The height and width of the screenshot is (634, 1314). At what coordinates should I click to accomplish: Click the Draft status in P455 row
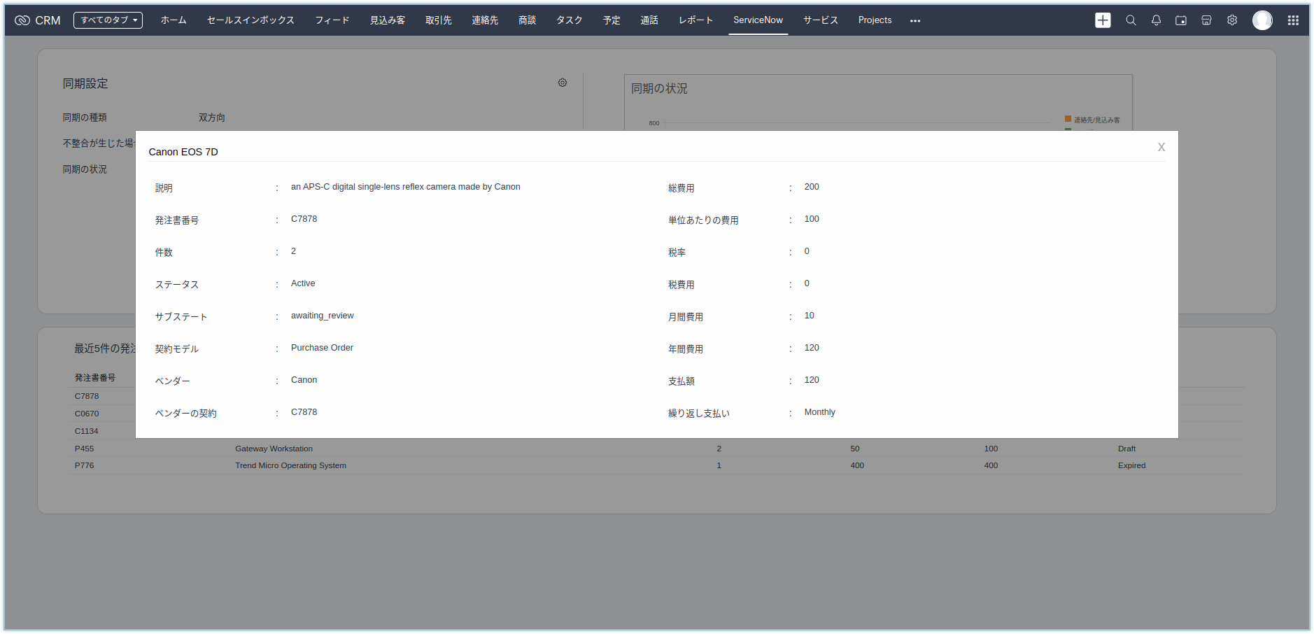1126,449
